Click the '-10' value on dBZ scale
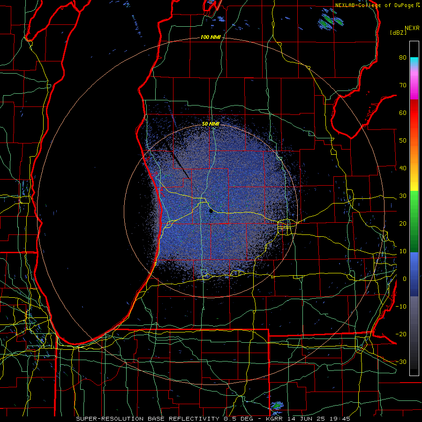Viewport: 422px width, 422px height. pos(401,307)
